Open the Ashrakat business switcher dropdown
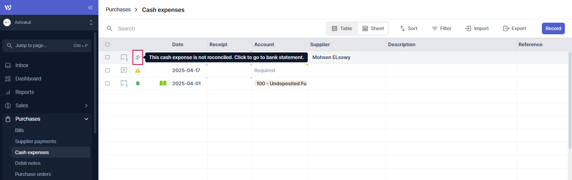 91,22
